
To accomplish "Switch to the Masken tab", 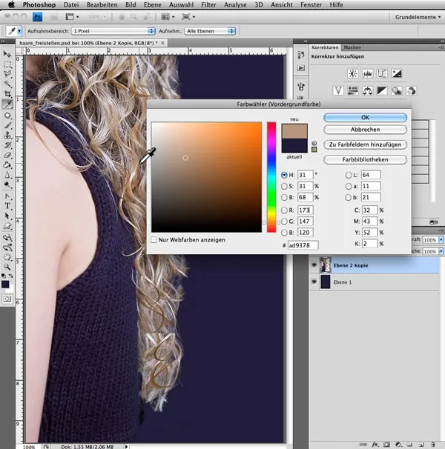I will click(x=352, y=47).
